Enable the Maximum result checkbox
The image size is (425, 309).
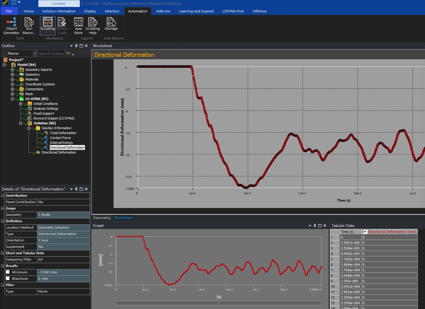8,279
